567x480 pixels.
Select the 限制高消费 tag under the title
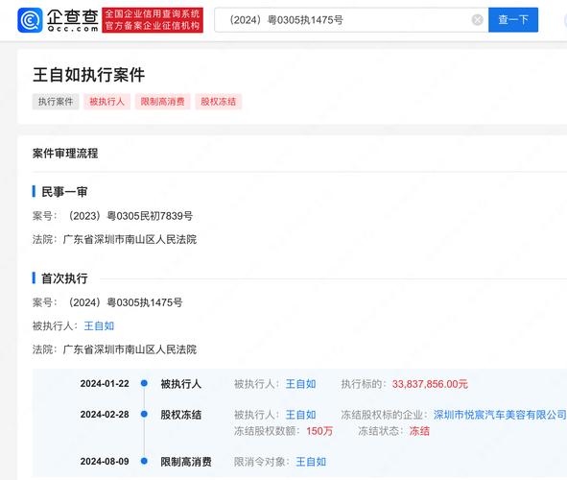tap(163, 102)
